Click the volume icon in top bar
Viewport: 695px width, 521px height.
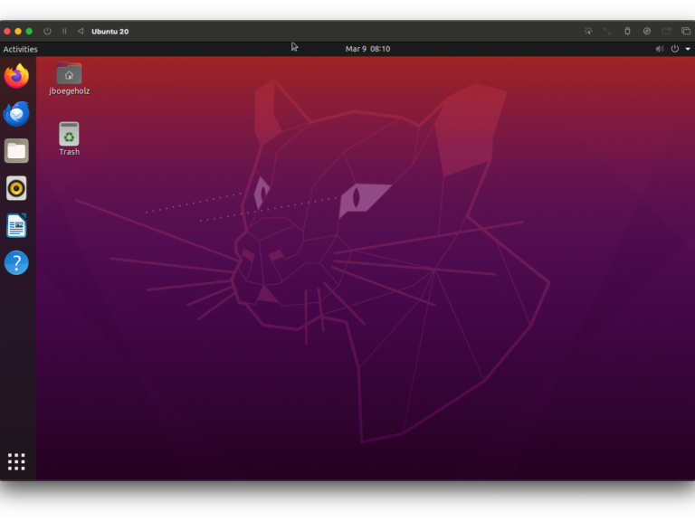pos(660,49)
